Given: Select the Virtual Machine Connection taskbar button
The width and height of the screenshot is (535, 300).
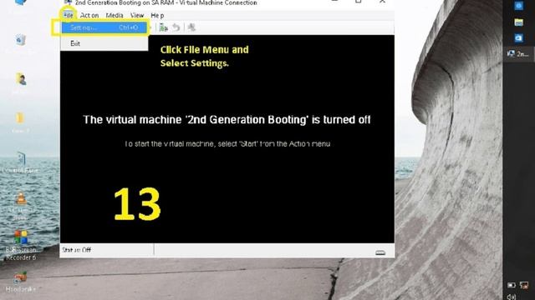Looking at the screenshot, I should point(518,53).
